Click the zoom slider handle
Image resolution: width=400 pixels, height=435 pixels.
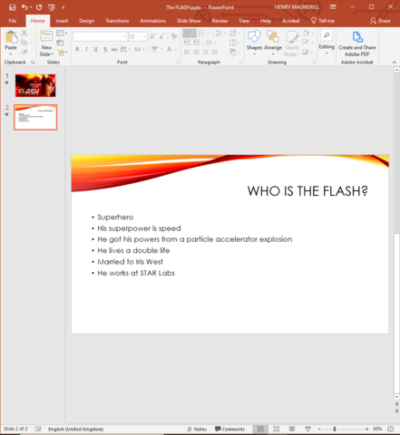coord(335,429)
